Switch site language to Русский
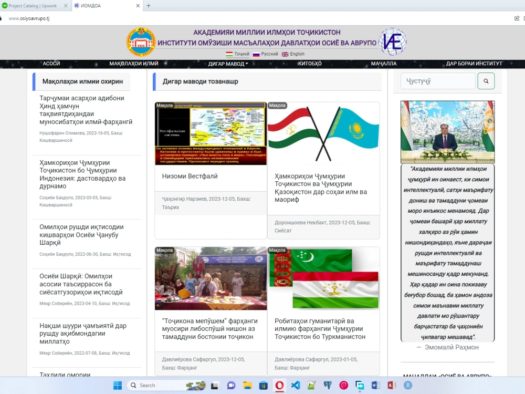The image size is (525, 394). 269,54
